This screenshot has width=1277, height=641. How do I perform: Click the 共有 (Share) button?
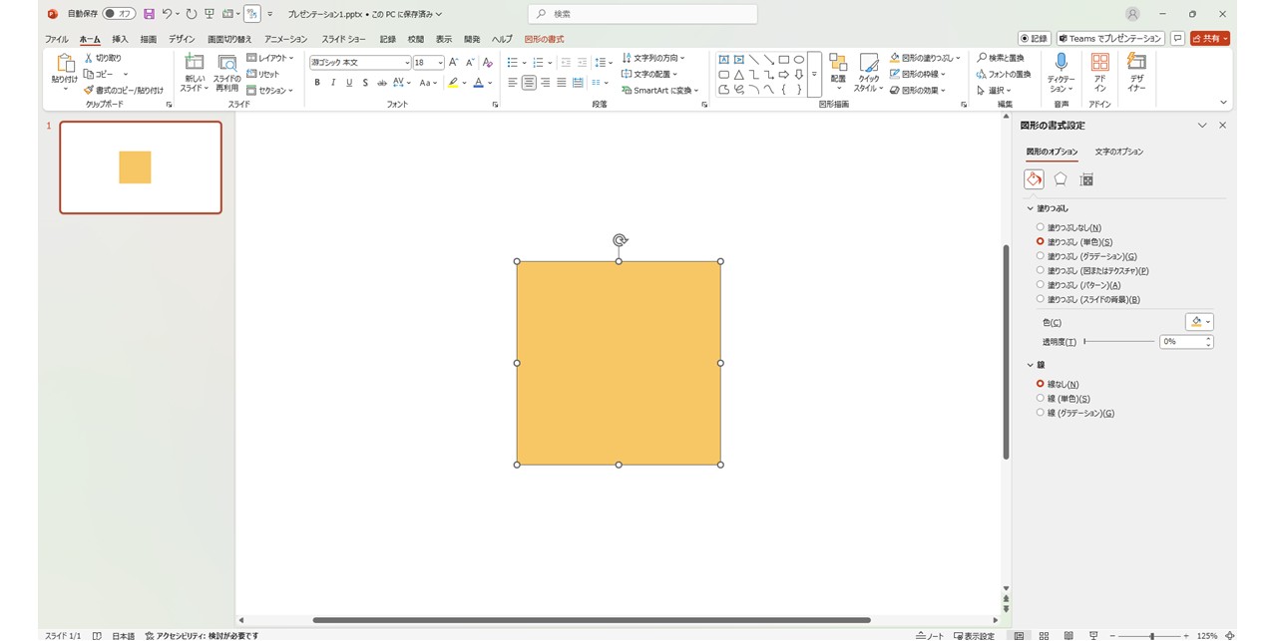coord(1209,38)
